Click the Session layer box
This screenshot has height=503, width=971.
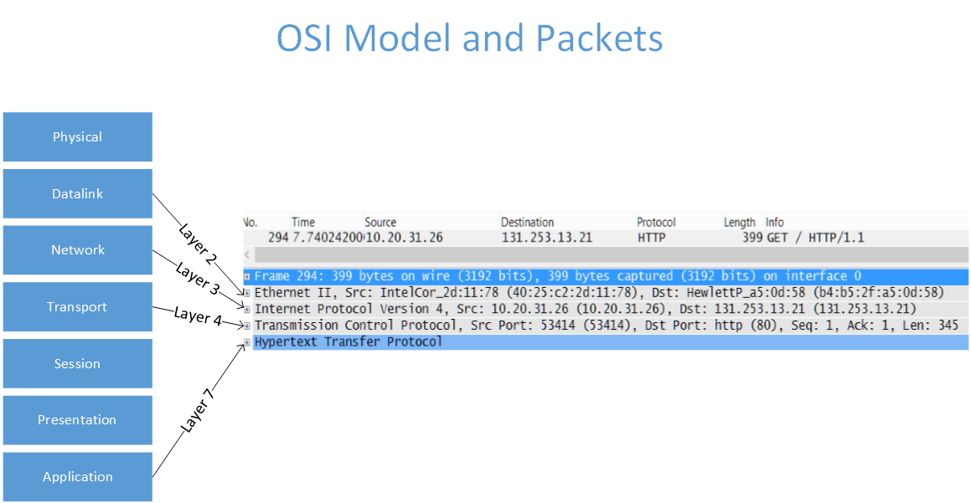(77, 363)
